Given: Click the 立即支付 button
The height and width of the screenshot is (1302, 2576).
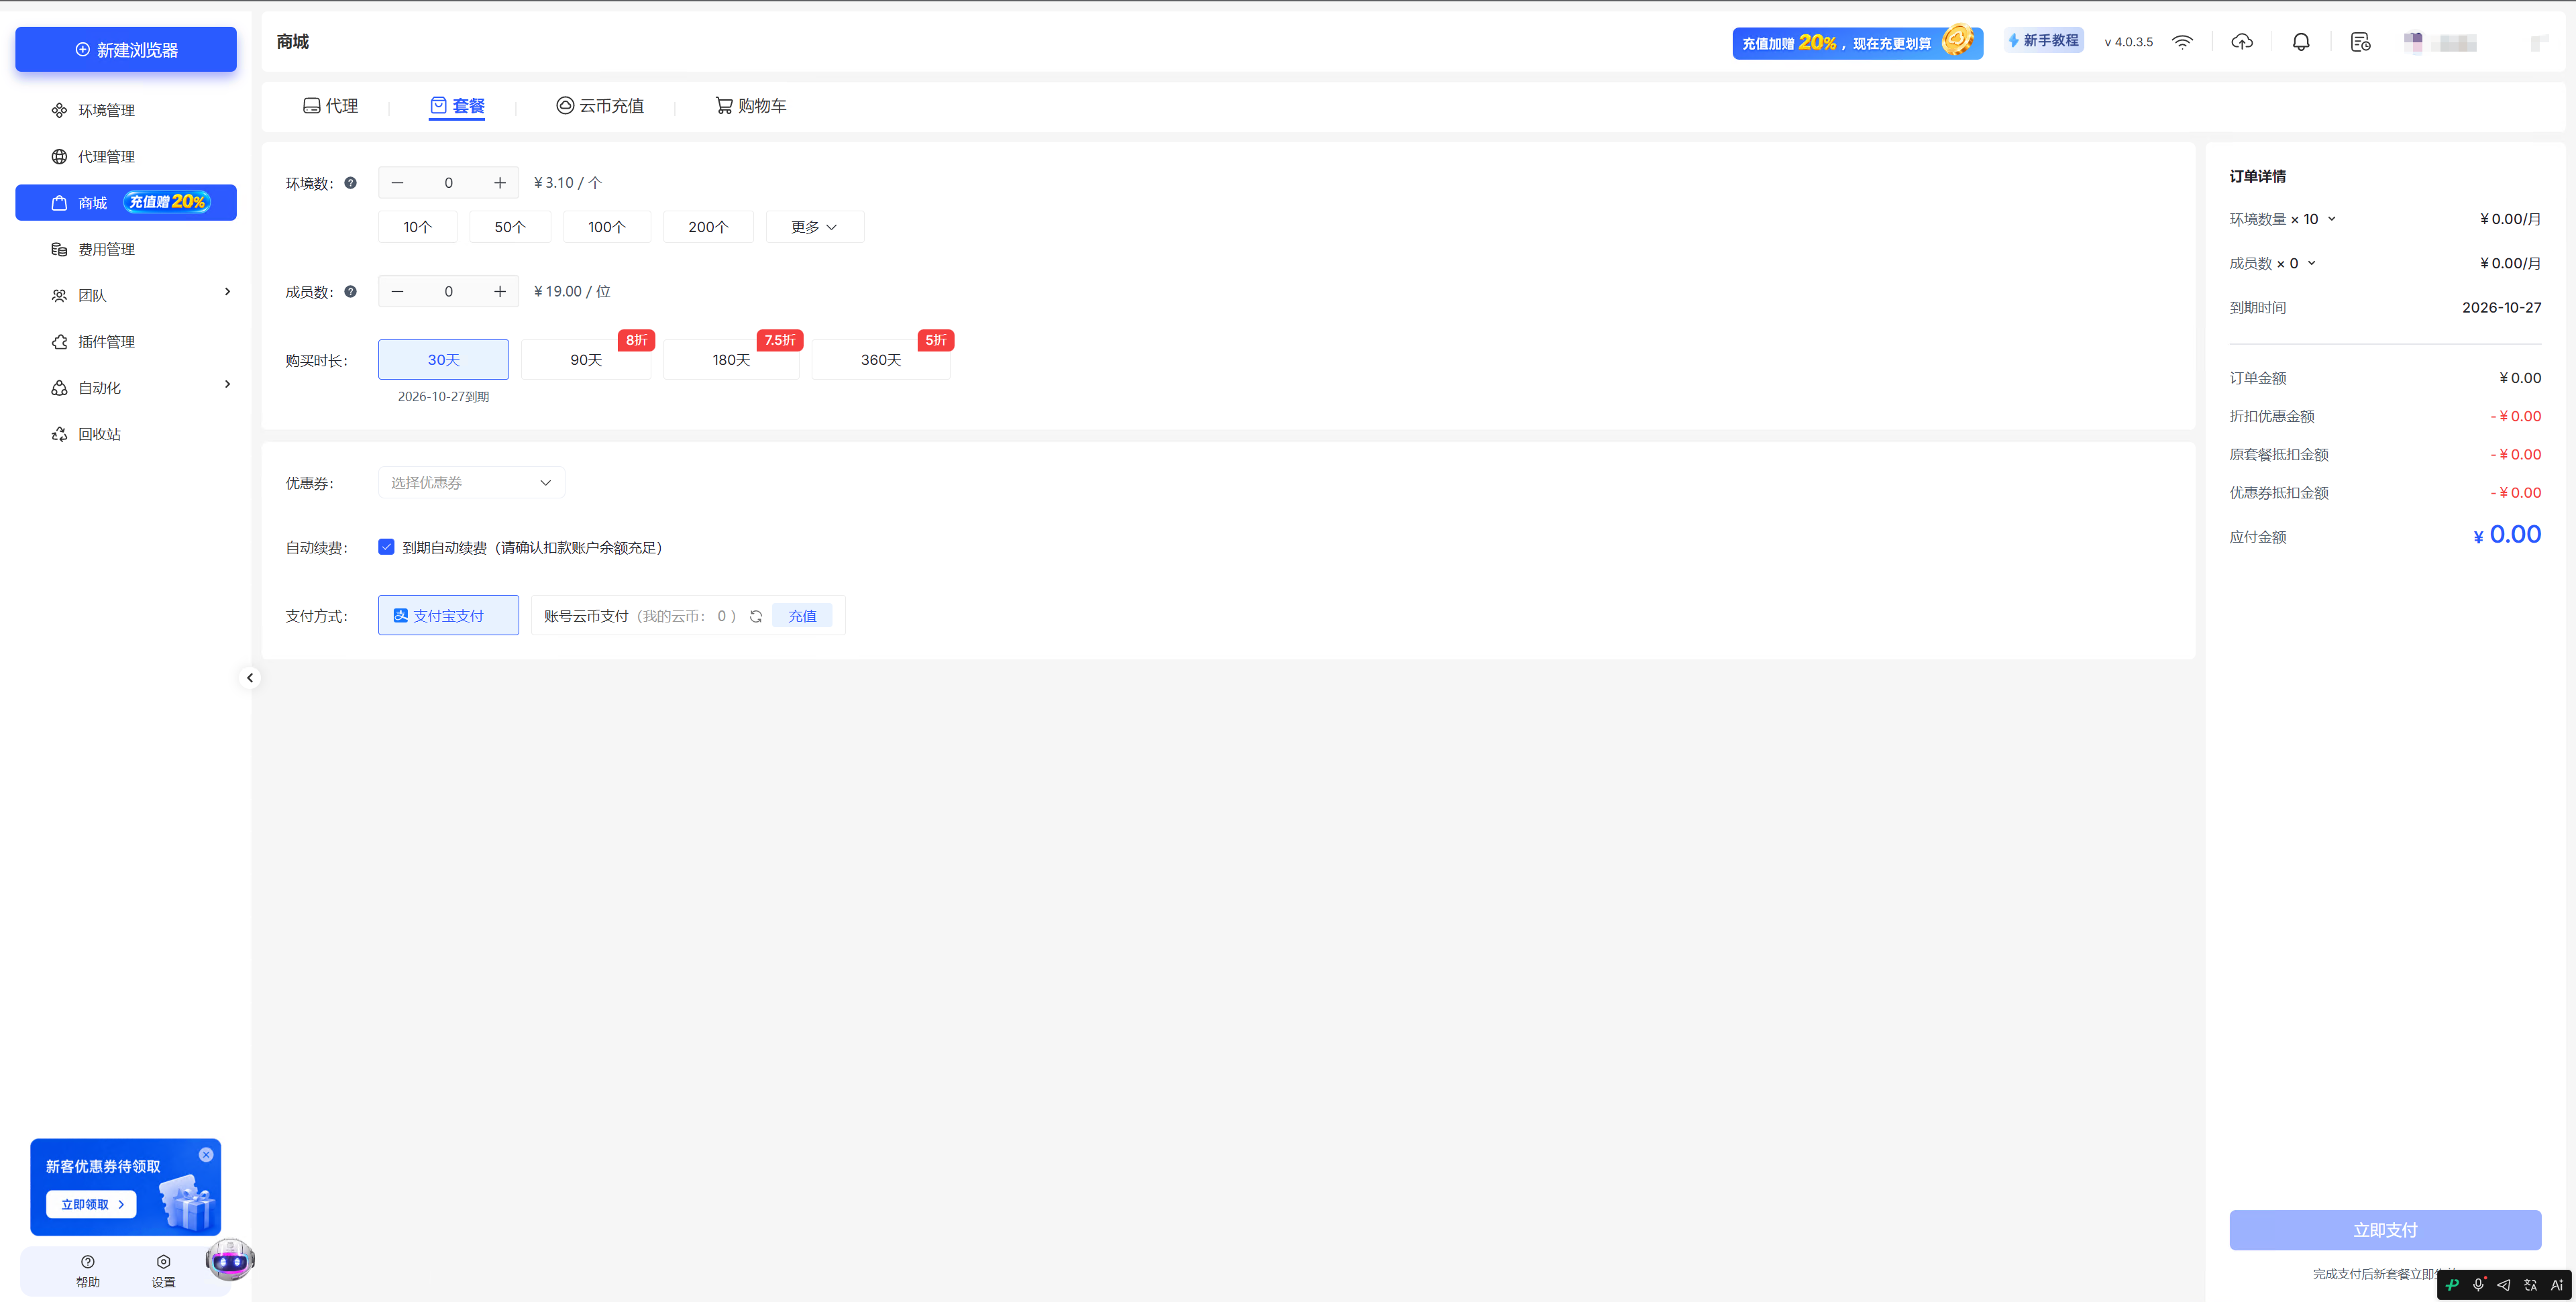Looking at the screenshot, I should click(x=2385, y=1230).
